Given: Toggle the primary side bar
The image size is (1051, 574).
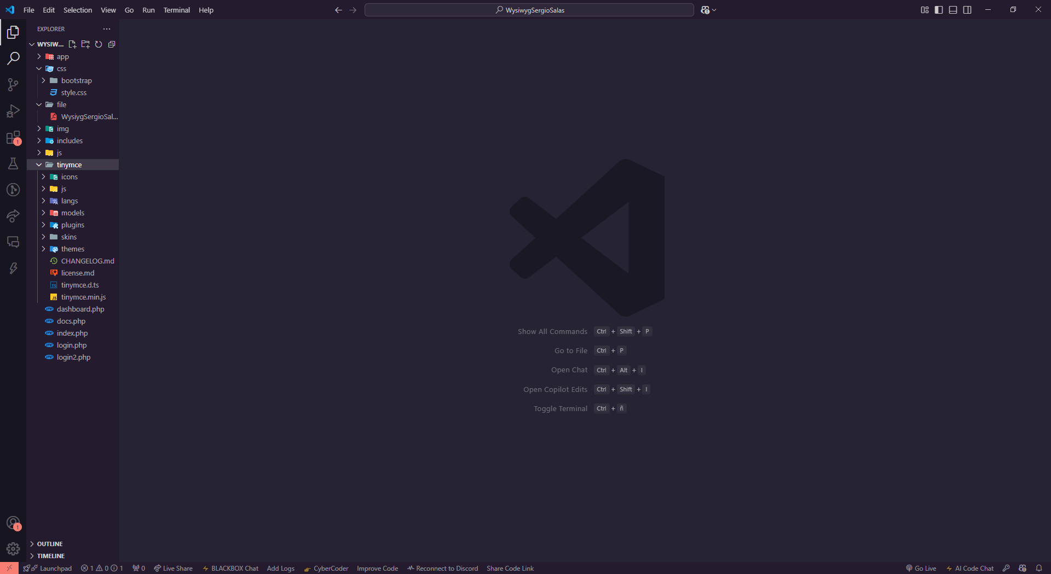Looking at the screenshot, I should click(x=939, y=10).
